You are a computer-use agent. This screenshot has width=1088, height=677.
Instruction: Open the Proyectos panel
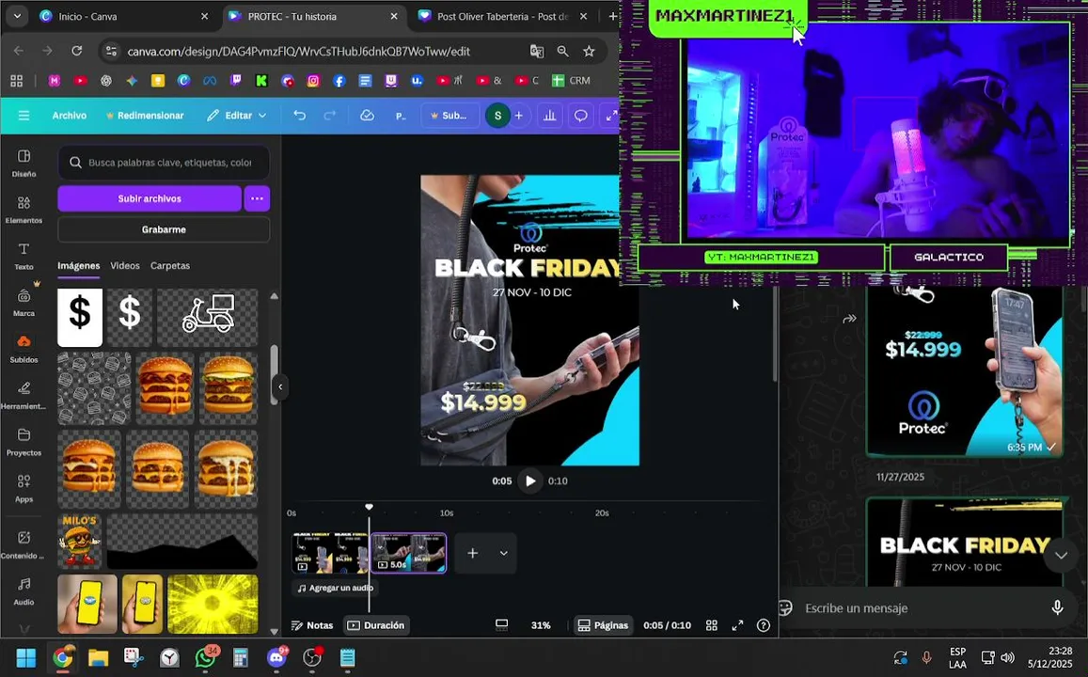[24, 442]
